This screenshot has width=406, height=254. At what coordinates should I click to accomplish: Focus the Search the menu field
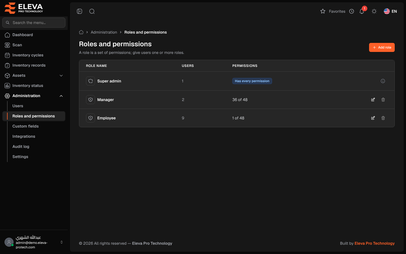34,23
